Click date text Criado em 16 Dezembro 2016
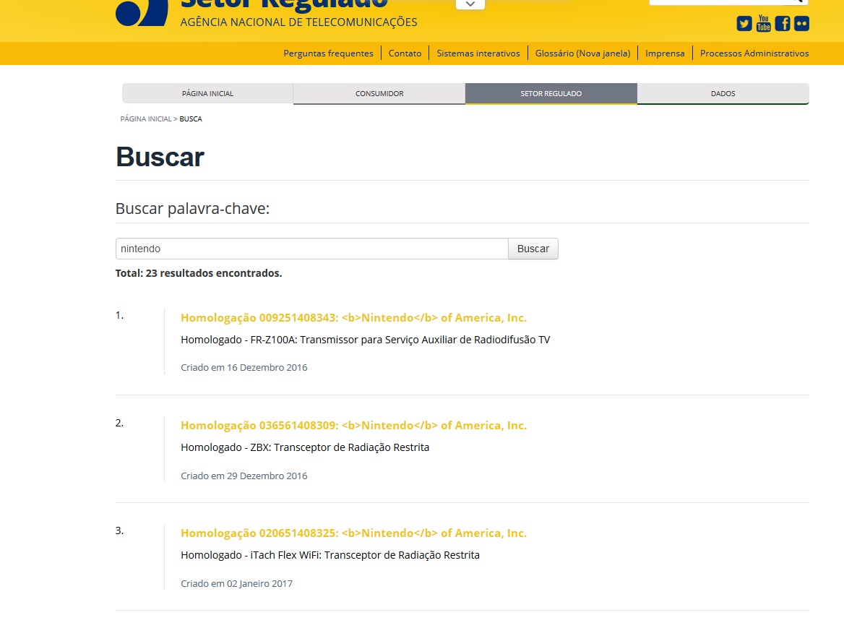The height and width of the screenshot is (623, 844). (244, 368)
